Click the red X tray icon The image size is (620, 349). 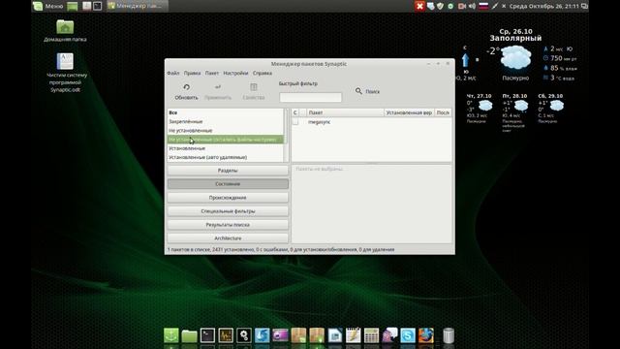tap(419, 6)
